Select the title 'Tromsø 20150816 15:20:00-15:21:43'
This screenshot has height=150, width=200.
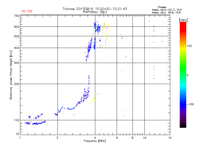pyautogui.click(x=95, y=9)
